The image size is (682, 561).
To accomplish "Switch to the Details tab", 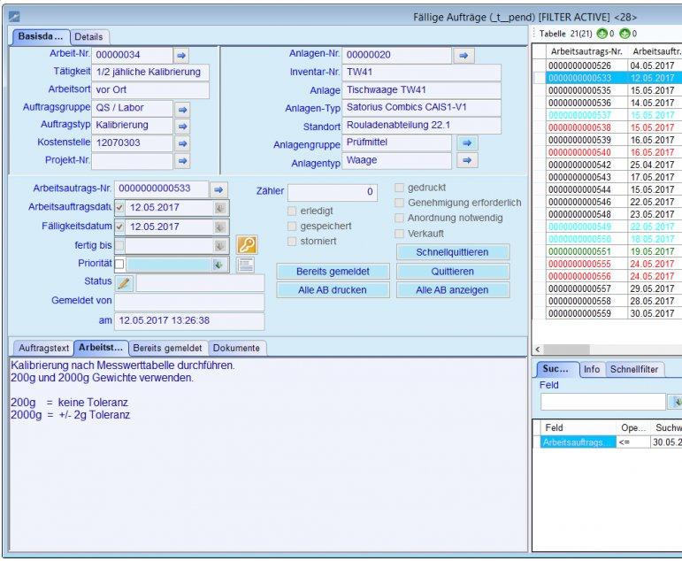I will pos(88,36).
